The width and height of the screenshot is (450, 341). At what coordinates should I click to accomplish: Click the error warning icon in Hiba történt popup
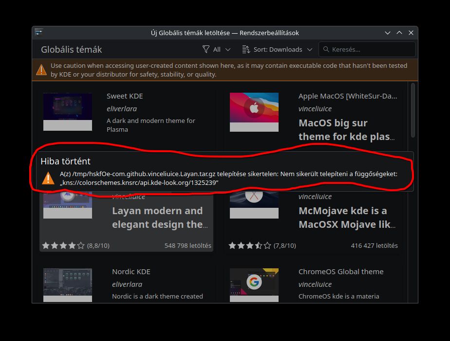click(x=48, y=178)
